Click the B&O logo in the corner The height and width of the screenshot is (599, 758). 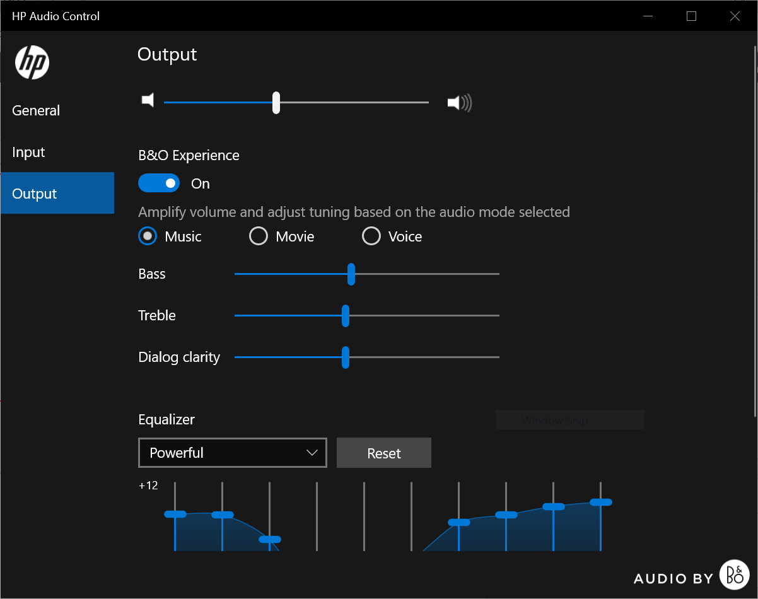[x=734, y=575]
